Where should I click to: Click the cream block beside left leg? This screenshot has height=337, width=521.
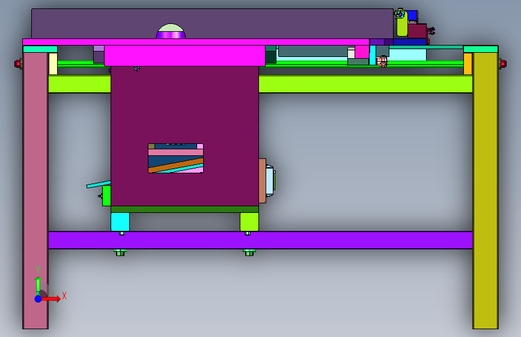pos(53,64)
